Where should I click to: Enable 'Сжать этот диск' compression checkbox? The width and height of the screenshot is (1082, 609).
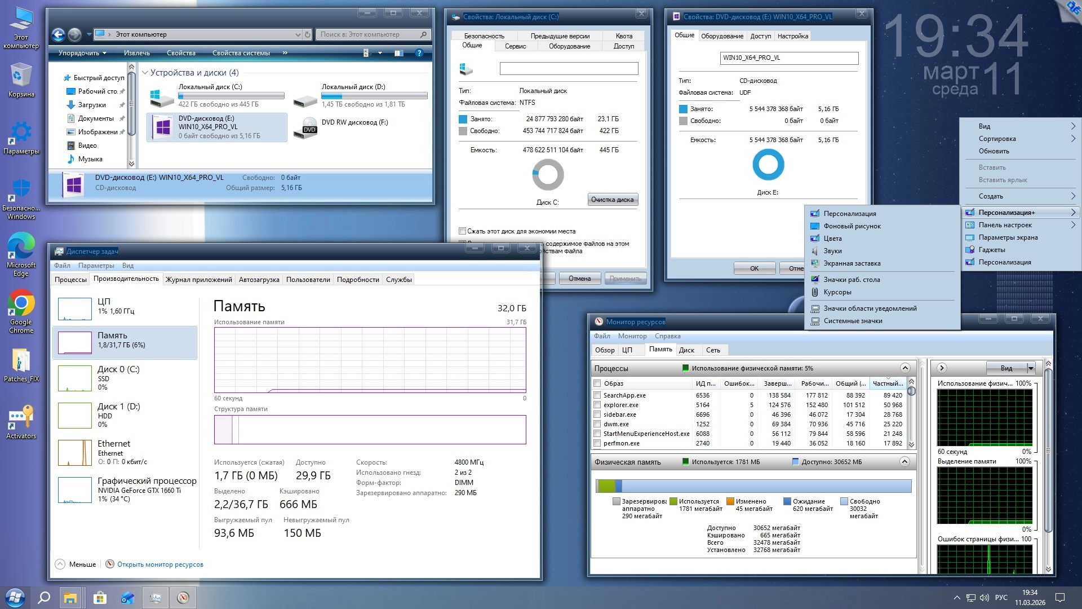coord(463,231)
